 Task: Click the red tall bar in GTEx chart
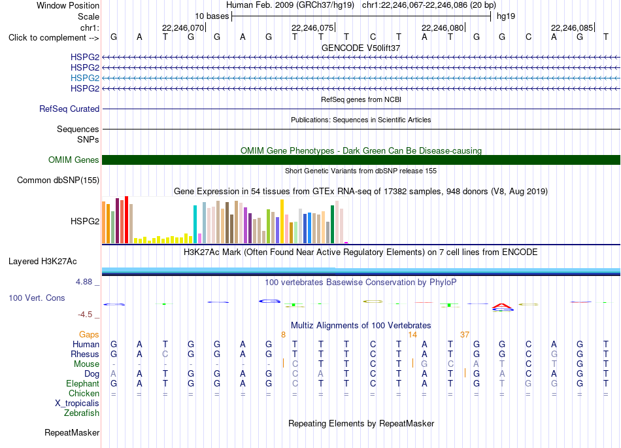tap(126, 220)
